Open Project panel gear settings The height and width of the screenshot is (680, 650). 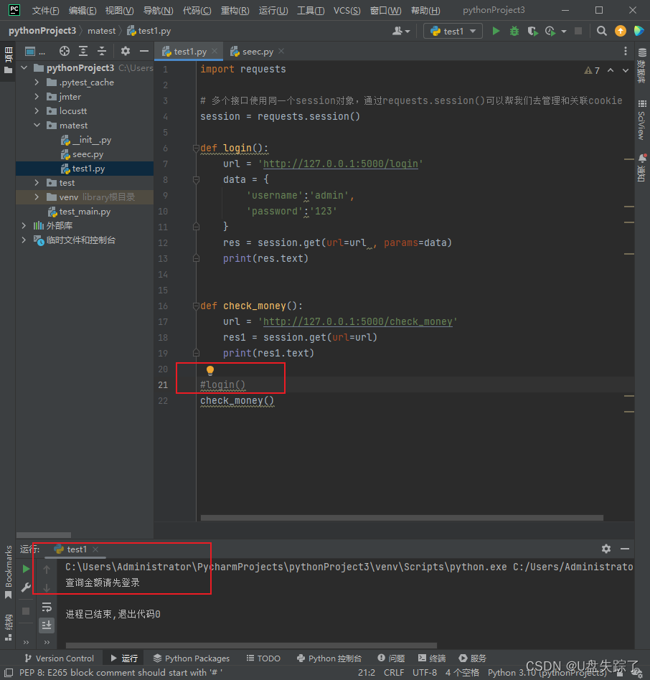pos(125,51)
